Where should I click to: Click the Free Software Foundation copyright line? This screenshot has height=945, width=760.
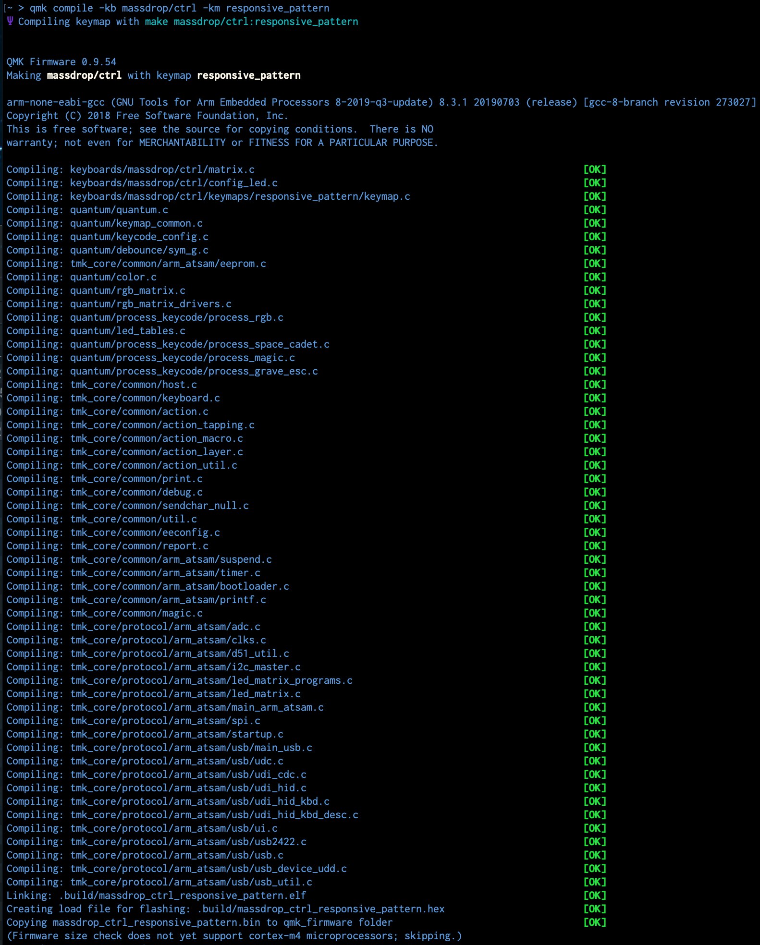point(147,116)
